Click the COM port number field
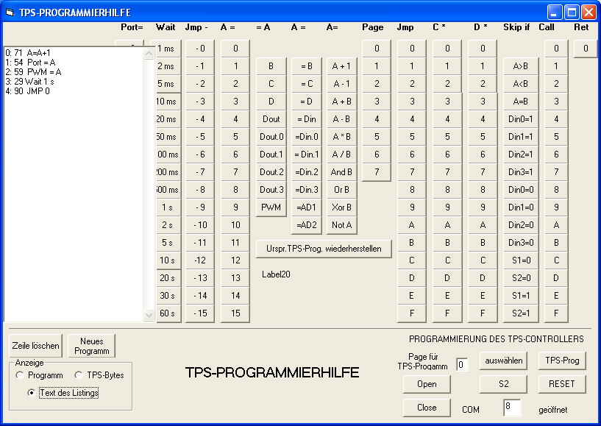The width and height of the screenshot is (601, 426). tap(512, 407)
